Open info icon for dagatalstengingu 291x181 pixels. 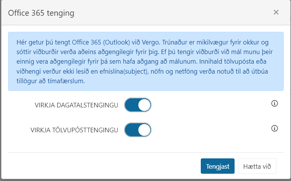274,103
